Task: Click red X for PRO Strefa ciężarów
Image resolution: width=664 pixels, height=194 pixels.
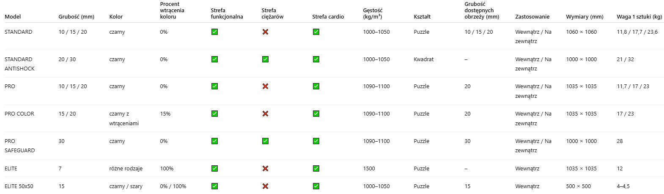Action: tap(265, 86)
